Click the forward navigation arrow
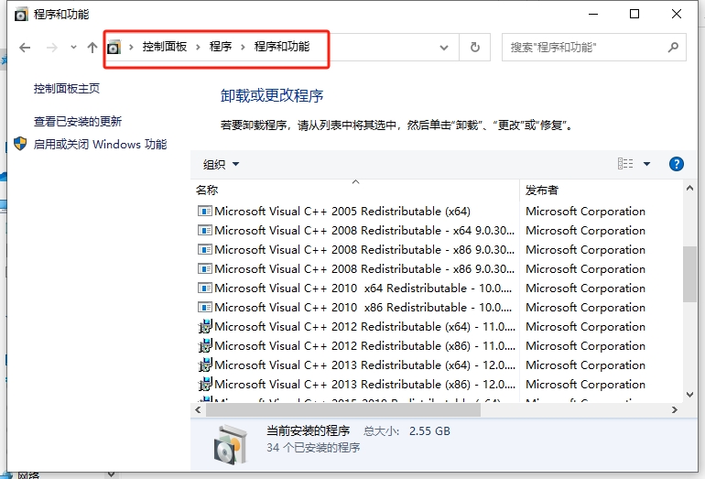 52,48
